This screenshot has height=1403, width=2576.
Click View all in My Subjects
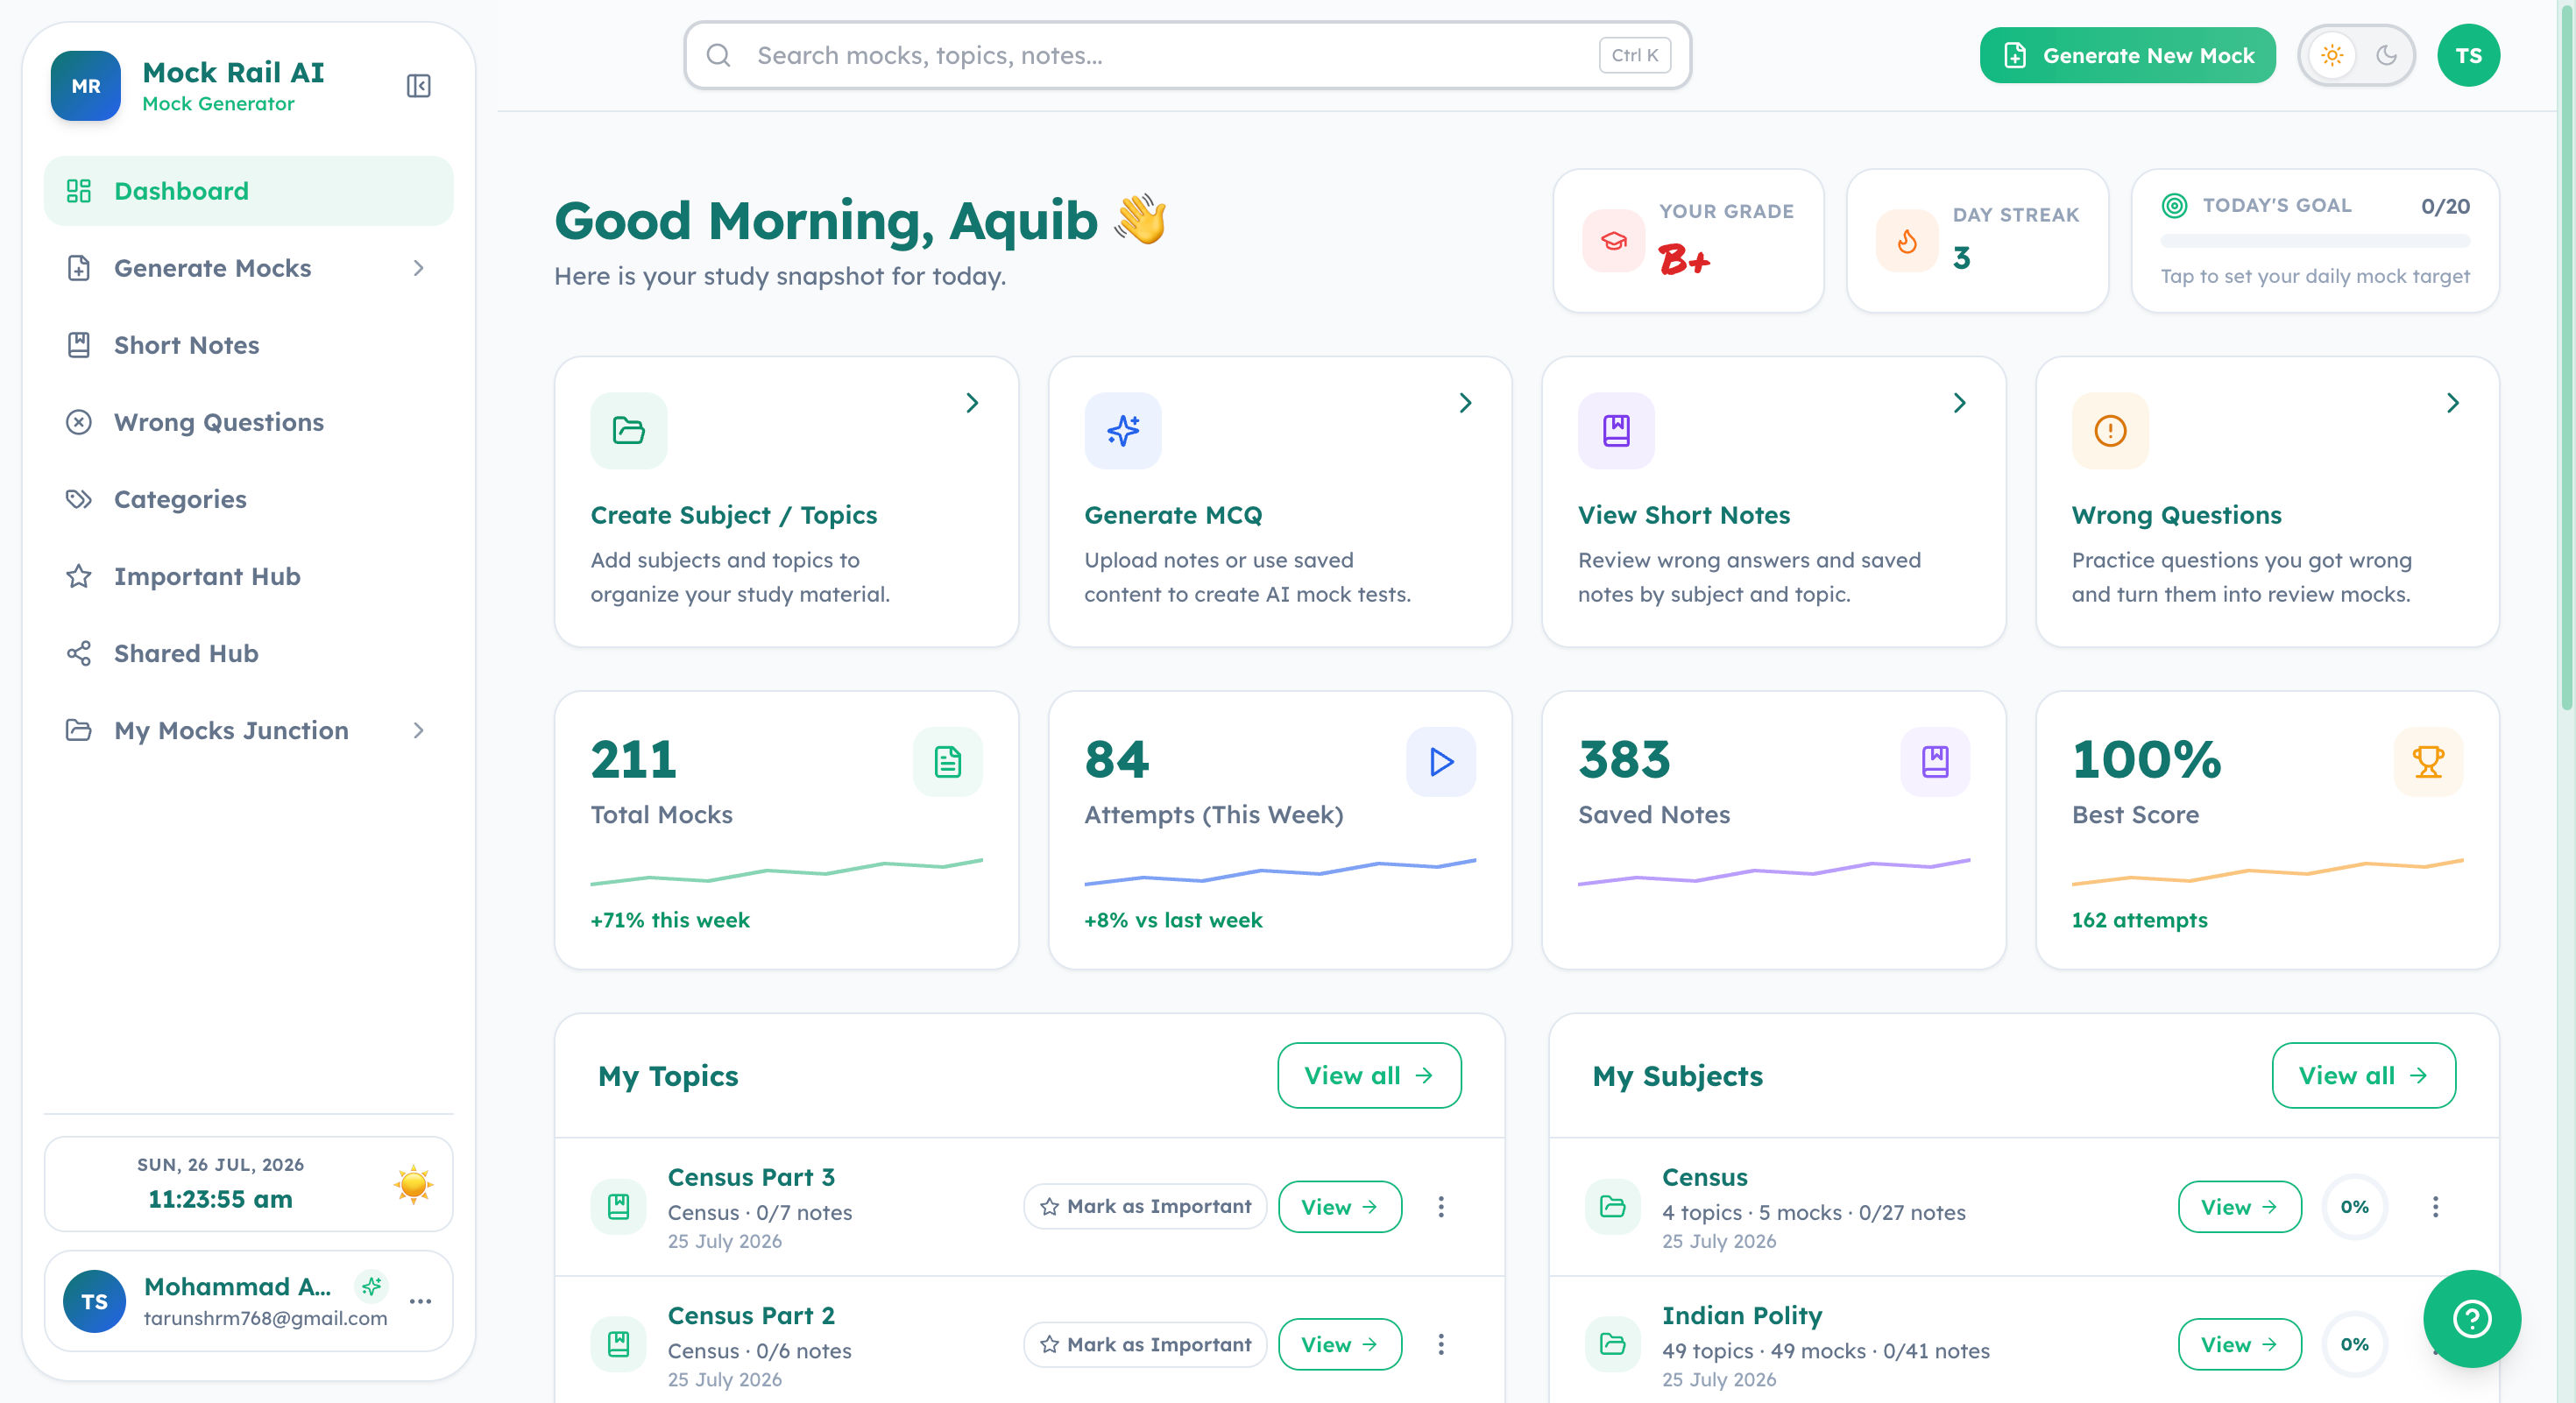pyautogui.click(x=2363, y=1075)
